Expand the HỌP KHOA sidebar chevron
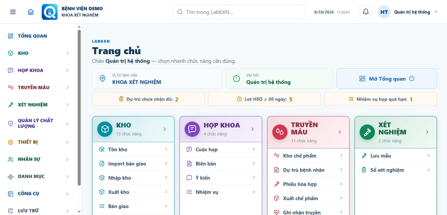 [x=67, y=70]
